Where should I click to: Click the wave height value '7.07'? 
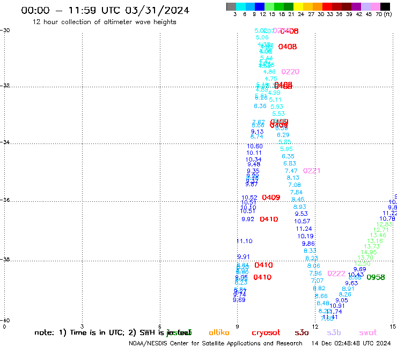click(317, 281)
